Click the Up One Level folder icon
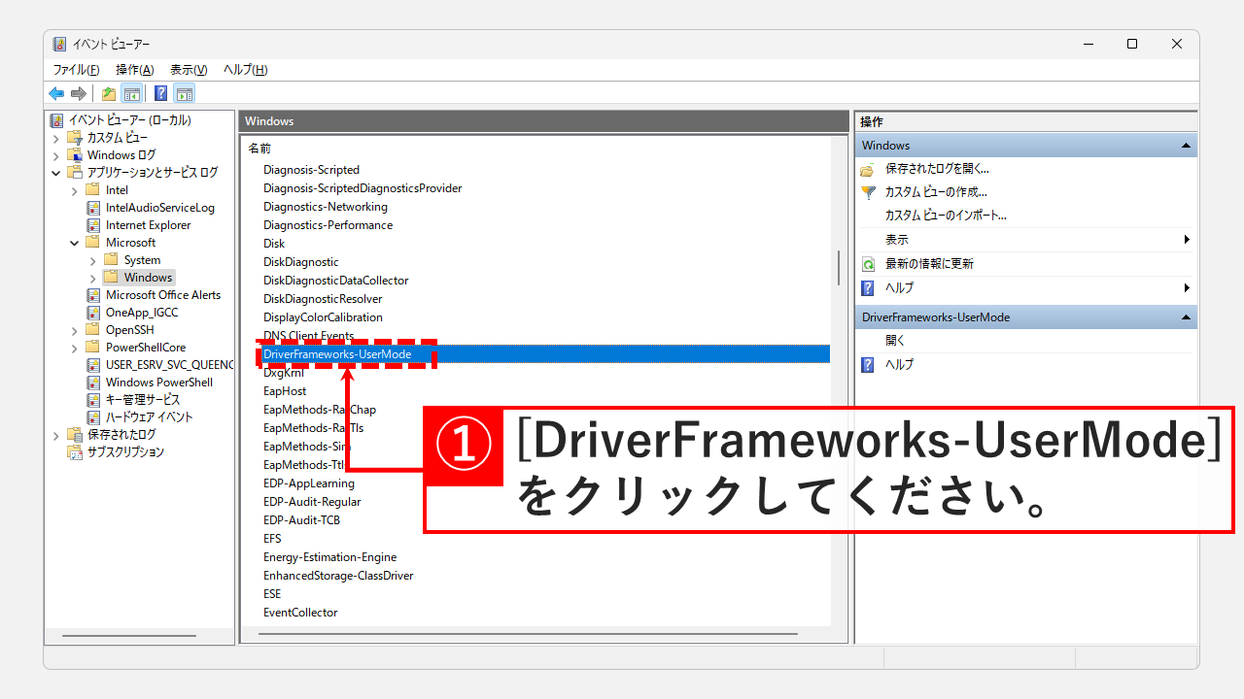The height and width of the screenshot is (699, 1244). point(109,93)
